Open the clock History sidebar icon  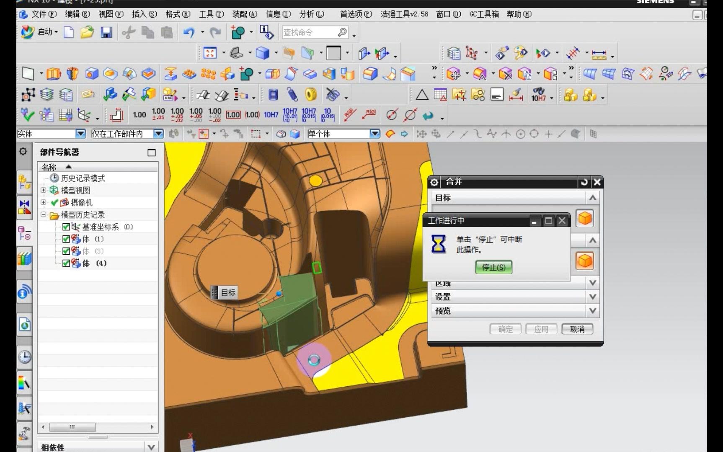25,357
